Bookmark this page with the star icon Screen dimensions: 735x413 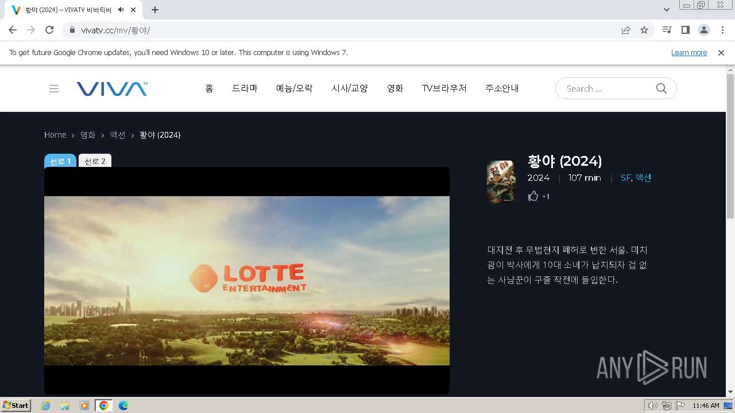(644, 30)
